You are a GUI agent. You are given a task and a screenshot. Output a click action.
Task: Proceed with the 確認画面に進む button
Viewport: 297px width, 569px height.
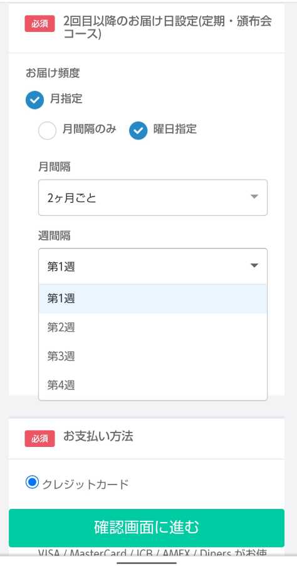[147, 528]
